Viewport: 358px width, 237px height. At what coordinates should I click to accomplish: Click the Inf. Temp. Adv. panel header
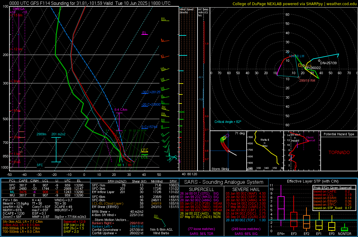coord(203,12)
